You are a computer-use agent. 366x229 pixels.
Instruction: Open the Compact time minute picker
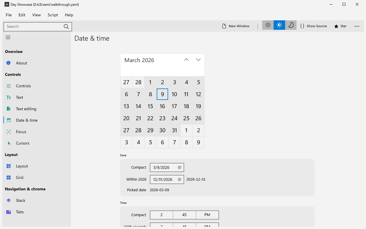(184, 215)
